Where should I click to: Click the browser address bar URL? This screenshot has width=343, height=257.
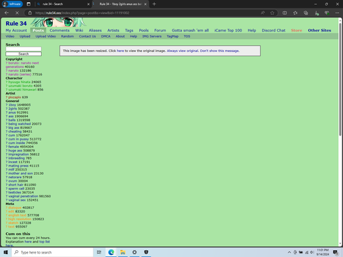point(82,13)
